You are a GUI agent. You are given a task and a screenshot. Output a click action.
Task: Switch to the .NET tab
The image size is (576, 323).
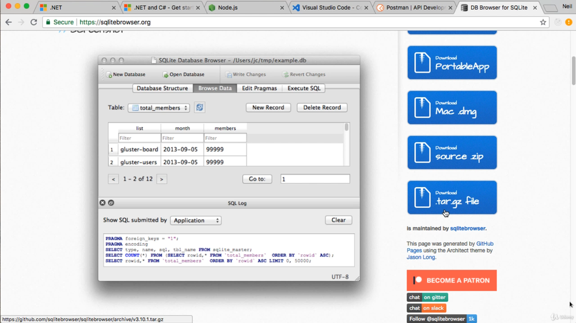[x=77, y=7]
